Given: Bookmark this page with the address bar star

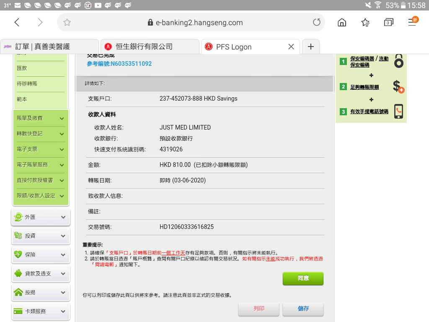Looking at the screenshot, I should pyautogui.click(x=67, y=22).
